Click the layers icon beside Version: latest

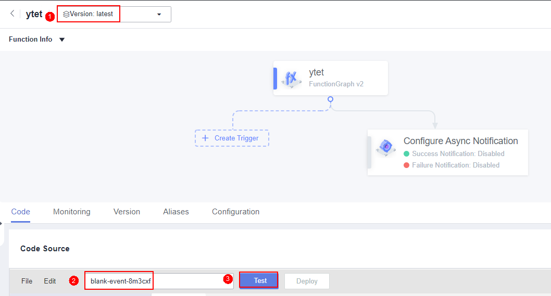pos(66,15)
